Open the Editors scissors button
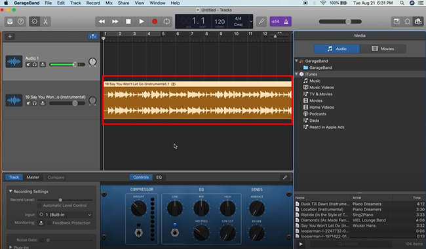 click(x=45, y=22)
